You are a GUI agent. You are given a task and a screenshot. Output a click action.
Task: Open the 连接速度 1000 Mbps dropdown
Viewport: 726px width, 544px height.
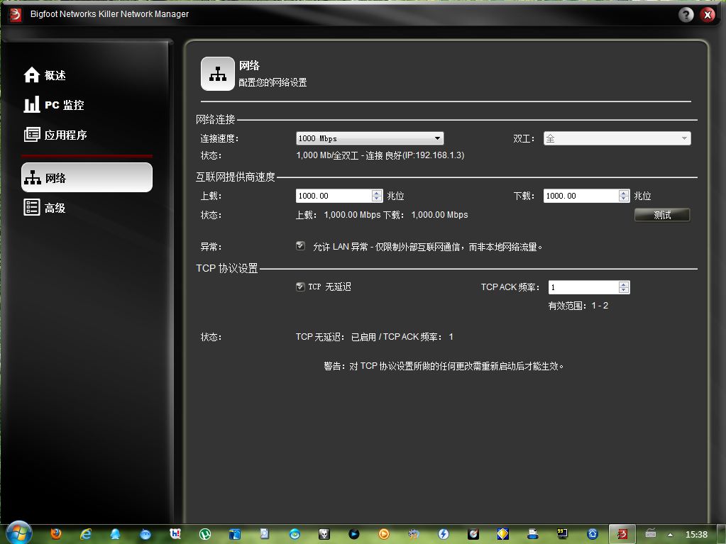(370, 138)
